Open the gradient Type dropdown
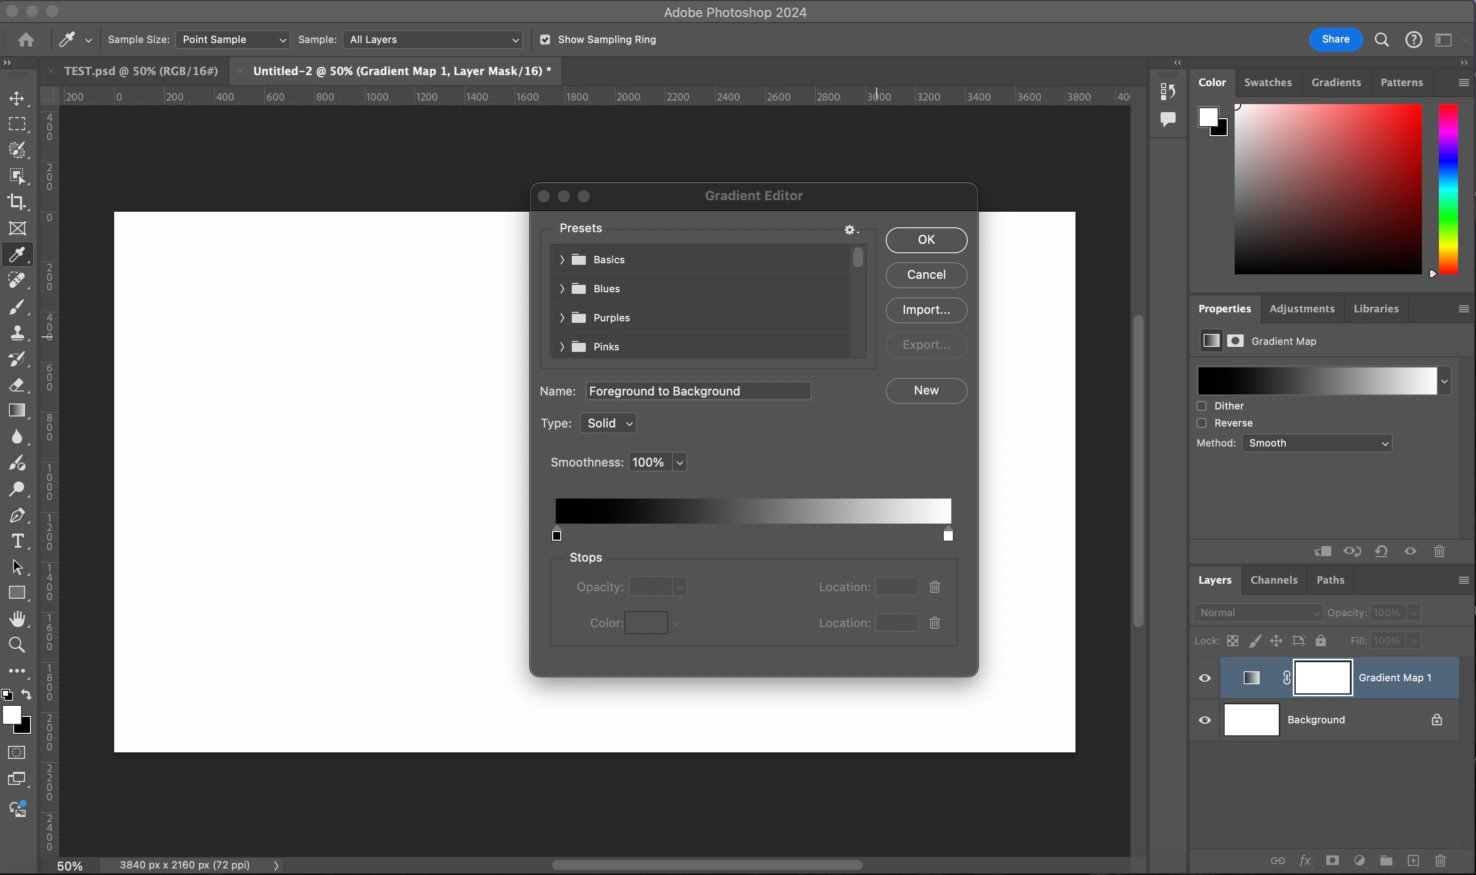The height and width of the screenshot is (875, 1476). point(608,423)
